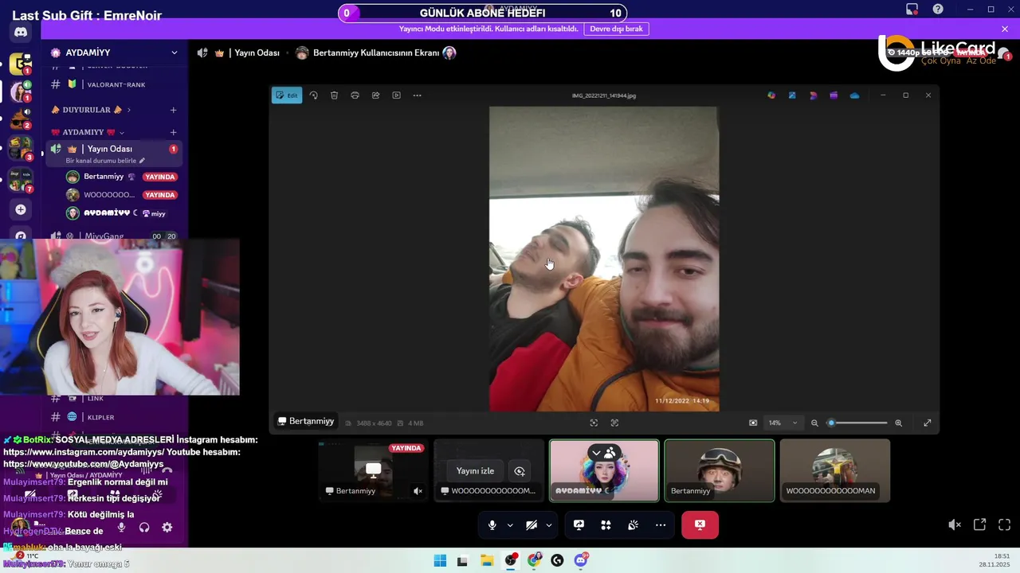Open Discord user settings gear

pos(167,527)
